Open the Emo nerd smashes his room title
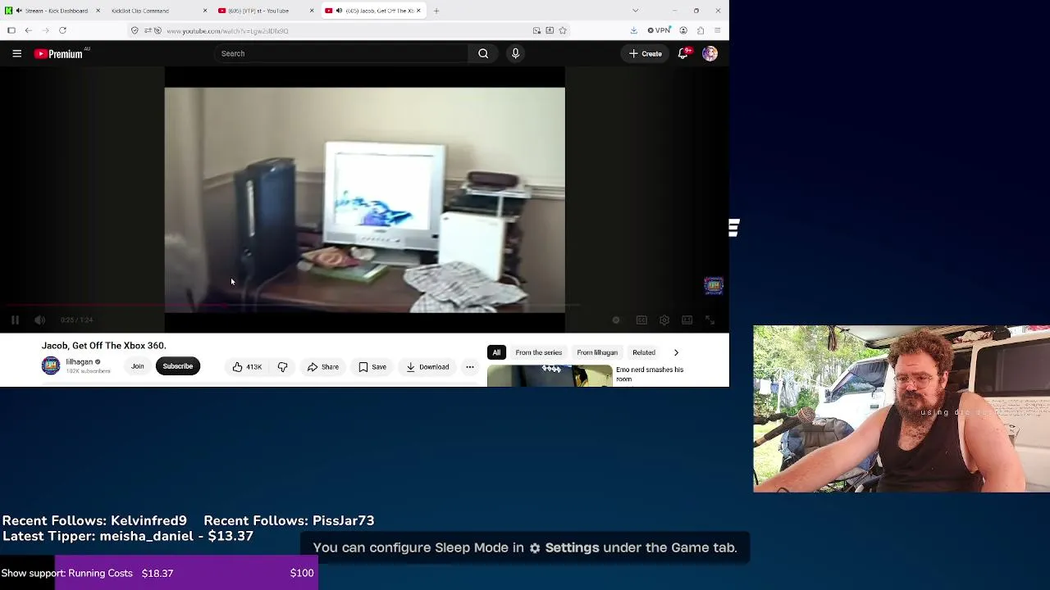 (x=650, y=374)
